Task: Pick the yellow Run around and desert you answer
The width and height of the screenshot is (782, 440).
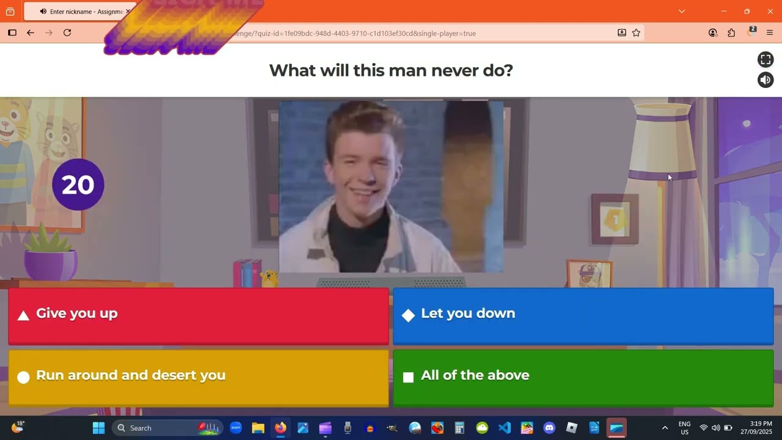Action: [199, 378]
